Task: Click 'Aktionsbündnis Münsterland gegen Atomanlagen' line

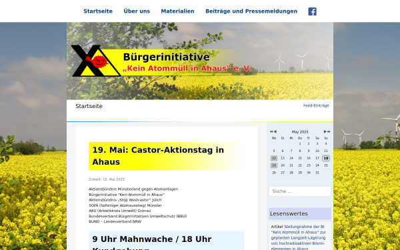Action: coord(133,189)
